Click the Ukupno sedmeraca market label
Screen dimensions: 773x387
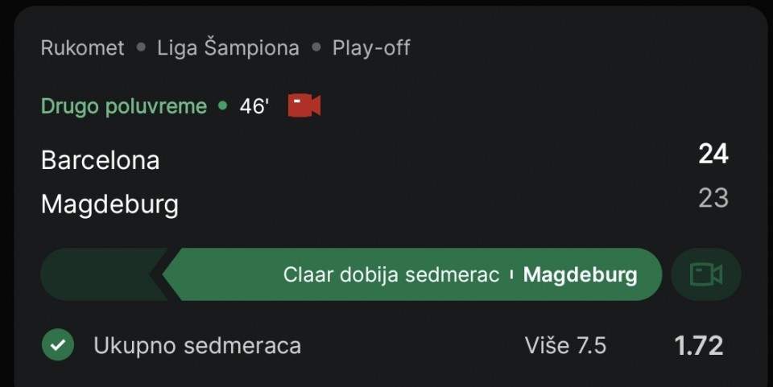(x=197, y=345)
